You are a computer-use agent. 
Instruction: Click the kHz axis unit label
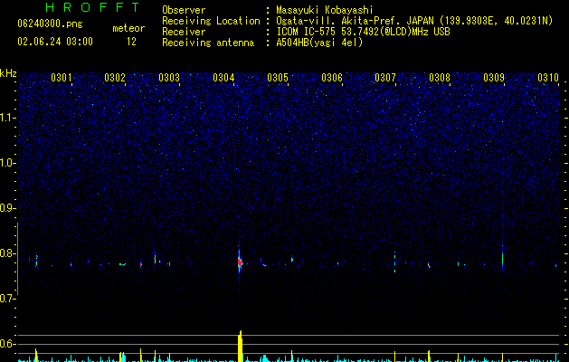[8, 73]
